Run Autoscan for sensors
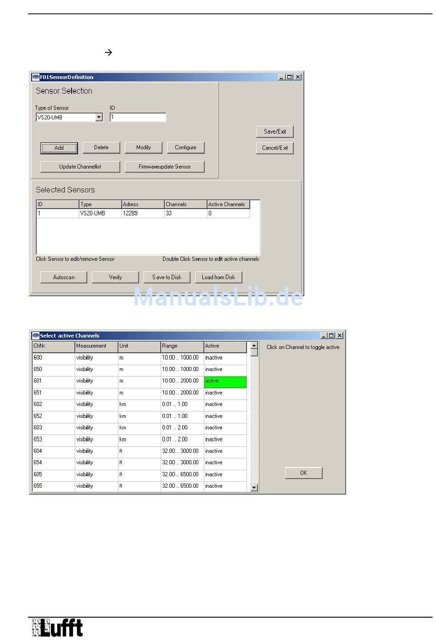The width and height of the screenshot is (436, 642). click(x=64, y=277)
